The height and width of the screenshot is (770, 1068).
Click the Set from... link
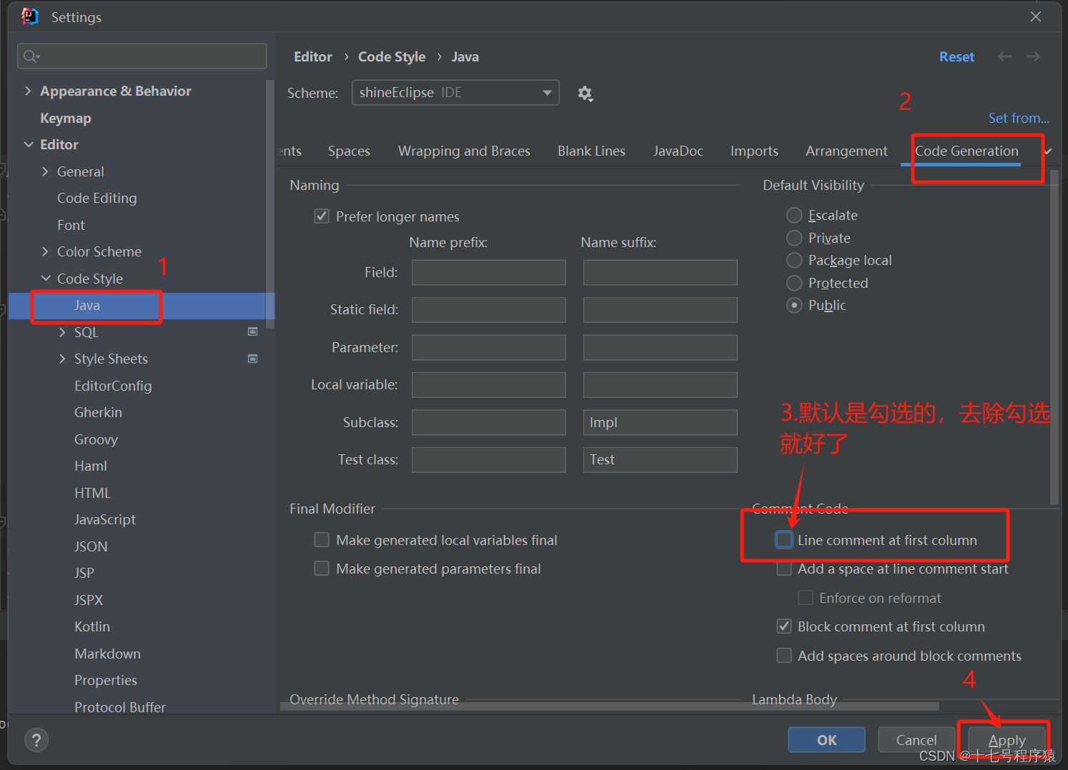tap(1019, 118)
